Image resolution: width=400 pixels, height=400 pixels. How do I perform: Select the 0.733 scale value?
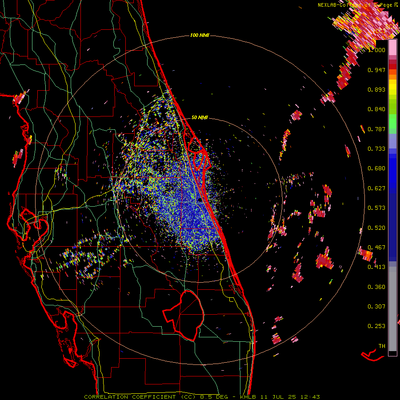point(376,149)
